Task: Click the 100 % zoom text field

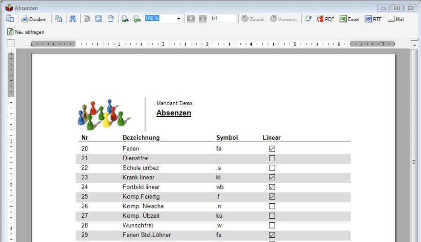Action: pos(160,18)
